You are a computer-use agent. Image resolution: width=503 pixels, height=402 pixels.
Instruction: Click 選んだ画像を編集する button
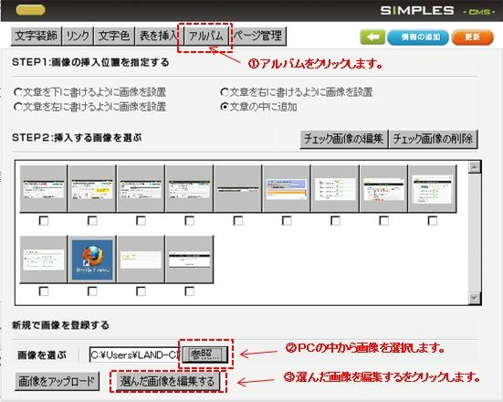tap(168, 382)
